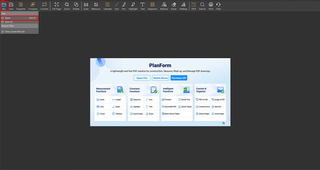The width and height of the screenshot is (320, 170).
Task: Click Image to PDF under Convert & Organize
Action: (x=218, y=100)
